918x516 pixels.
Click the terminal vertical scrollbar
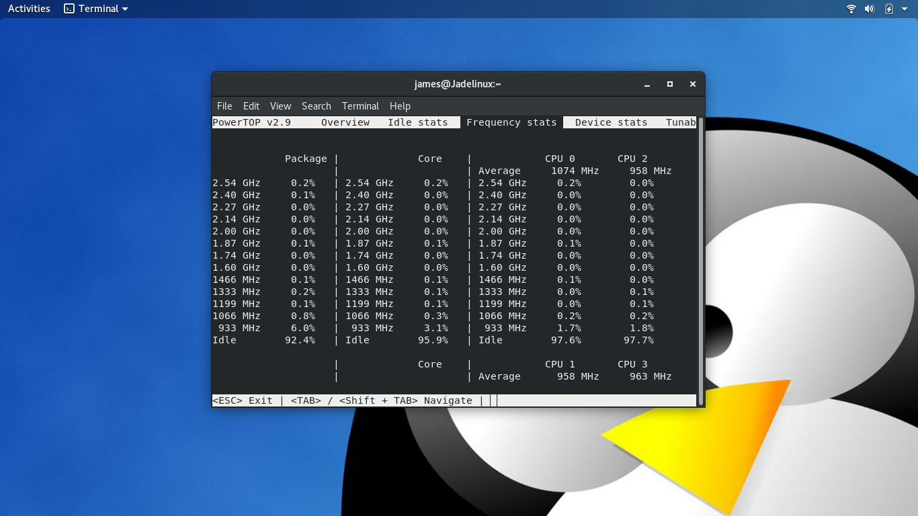pos(701,261)
